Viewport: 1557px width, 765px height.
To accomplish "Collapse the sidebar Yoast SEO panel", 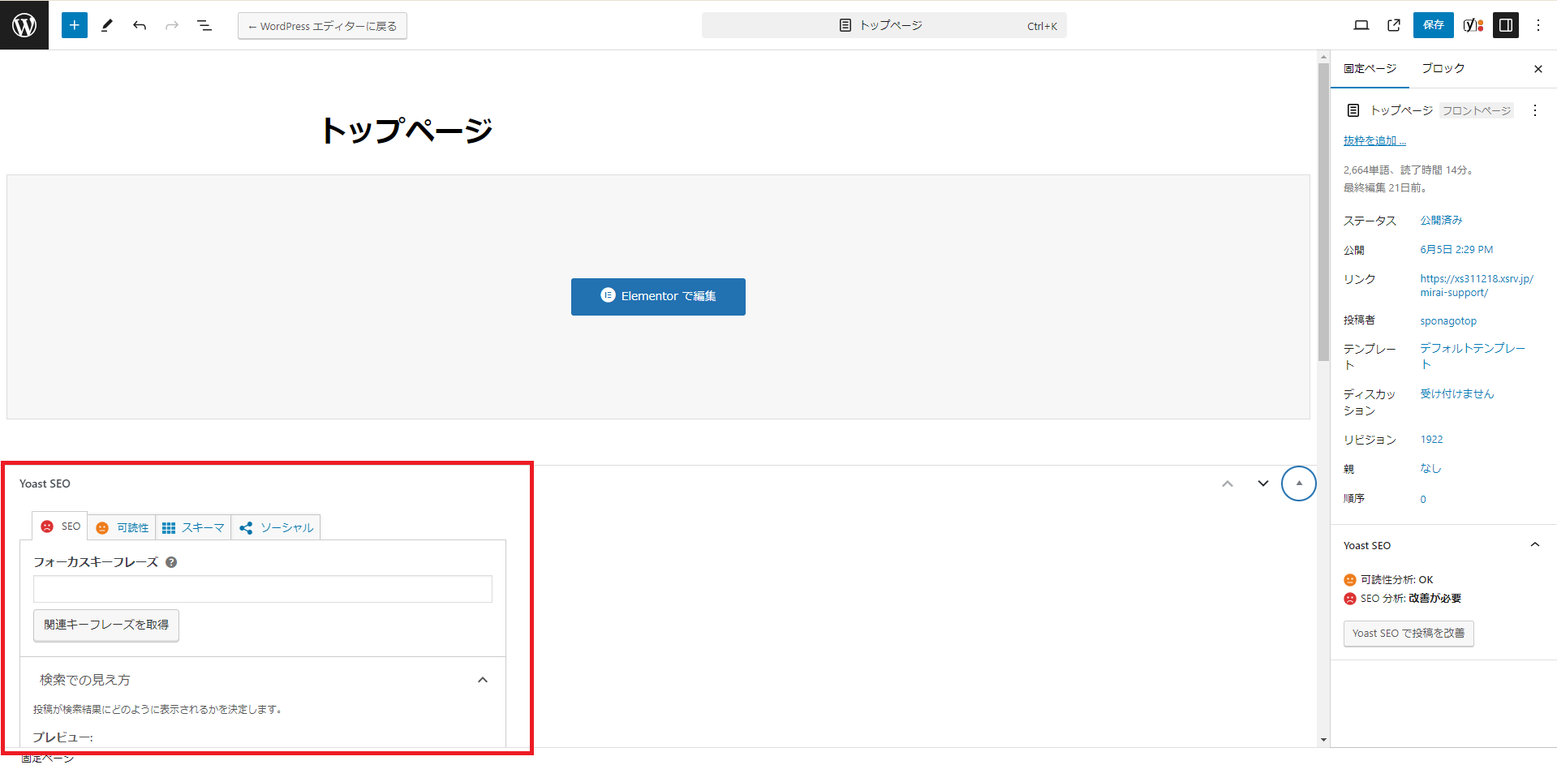I will click(x=1535, y=545).
